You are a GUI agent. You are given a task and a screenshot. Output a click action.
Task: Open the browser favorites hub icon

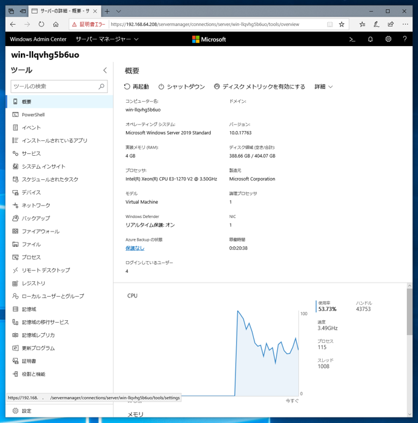pos(362,24)
